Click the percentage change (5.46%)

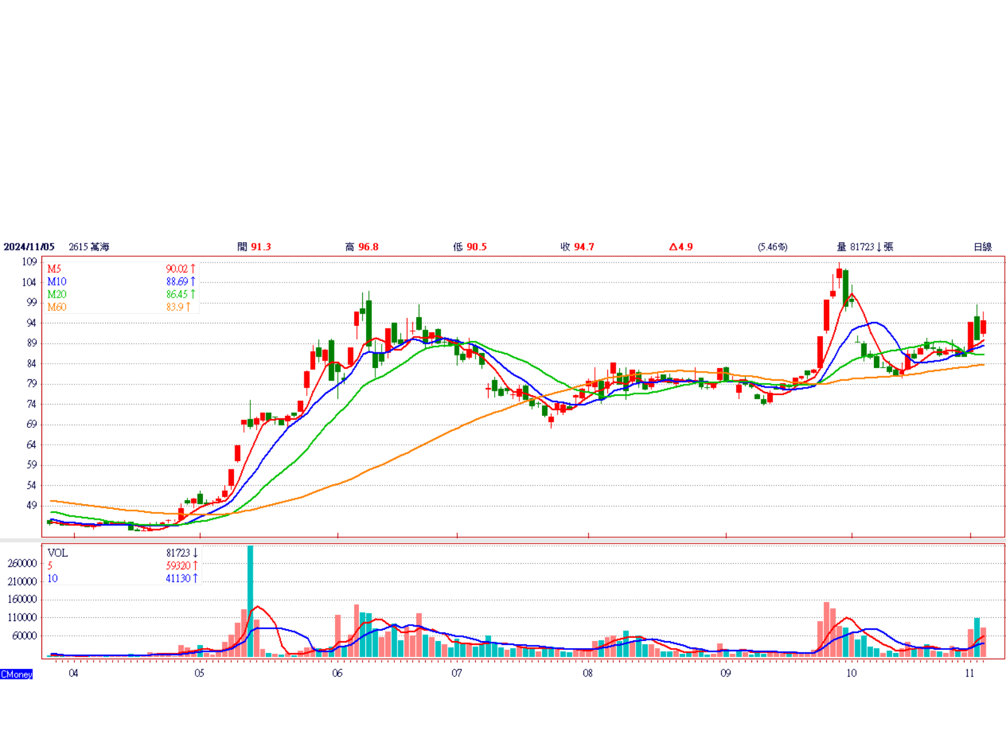click(x=773, y=247)
